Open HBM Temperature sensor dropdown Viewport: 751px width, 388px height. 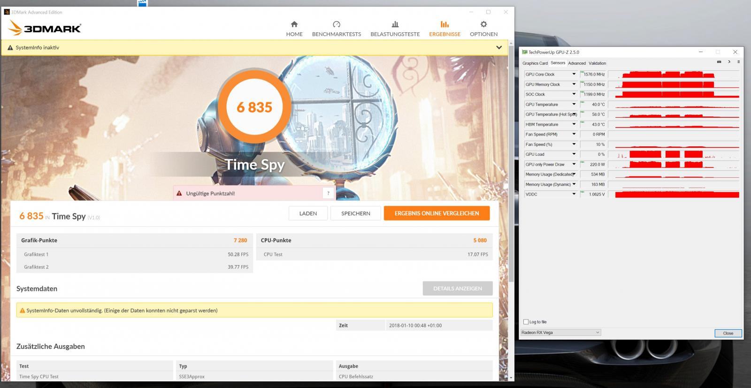click(x=574, y=124)
